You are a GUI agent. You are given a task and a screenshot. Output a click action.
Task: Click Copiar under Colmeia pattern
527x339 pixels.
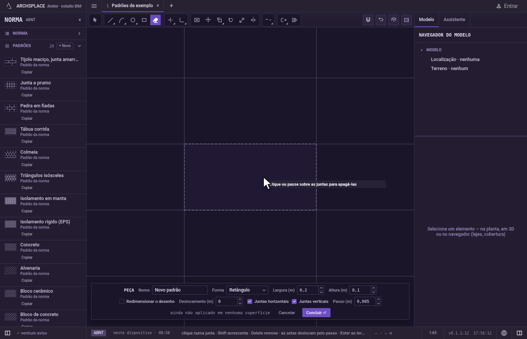27,165
